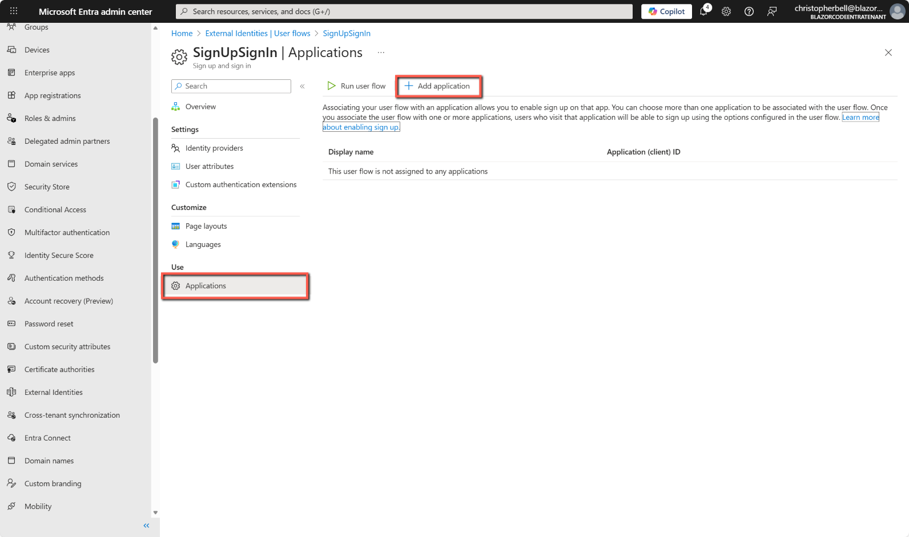Click Add application button

438,86
